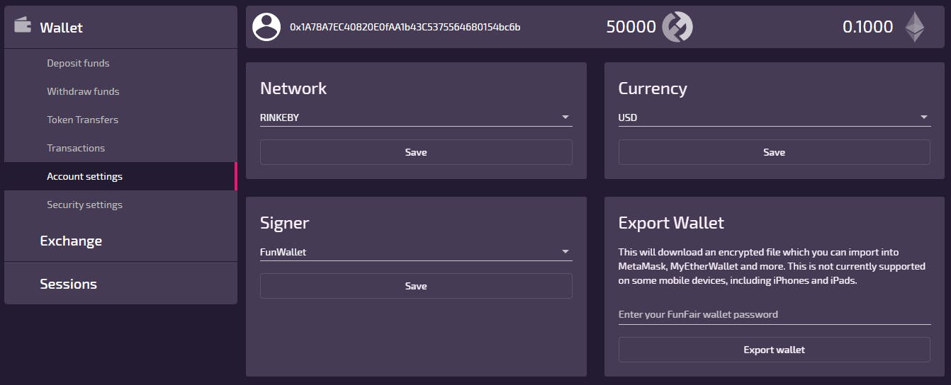
Task: Open the Network dropdown showing RINKEBY
Action: [416, 117]
